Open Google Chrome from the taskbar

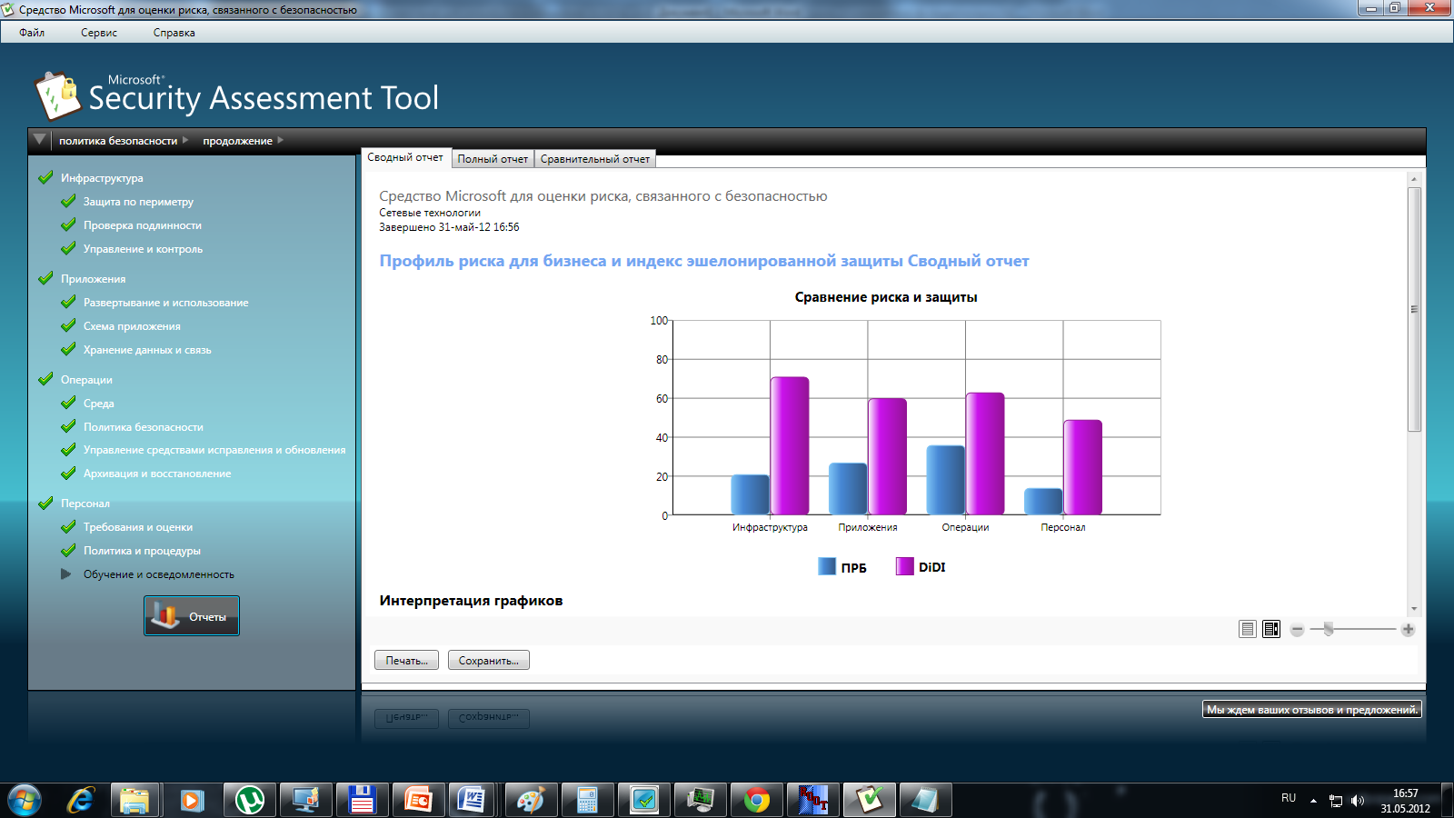coord(756,800)
